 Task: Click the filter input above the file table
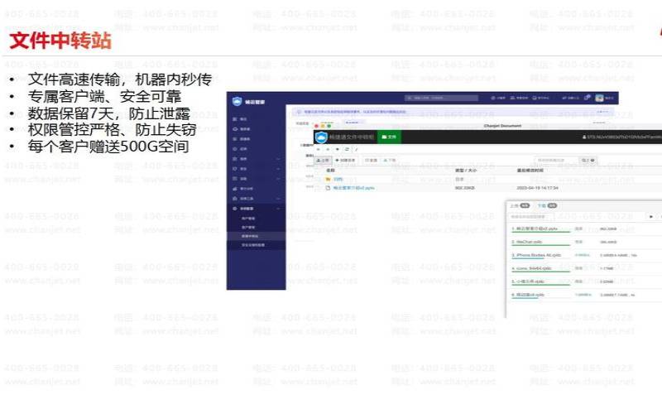555,161
